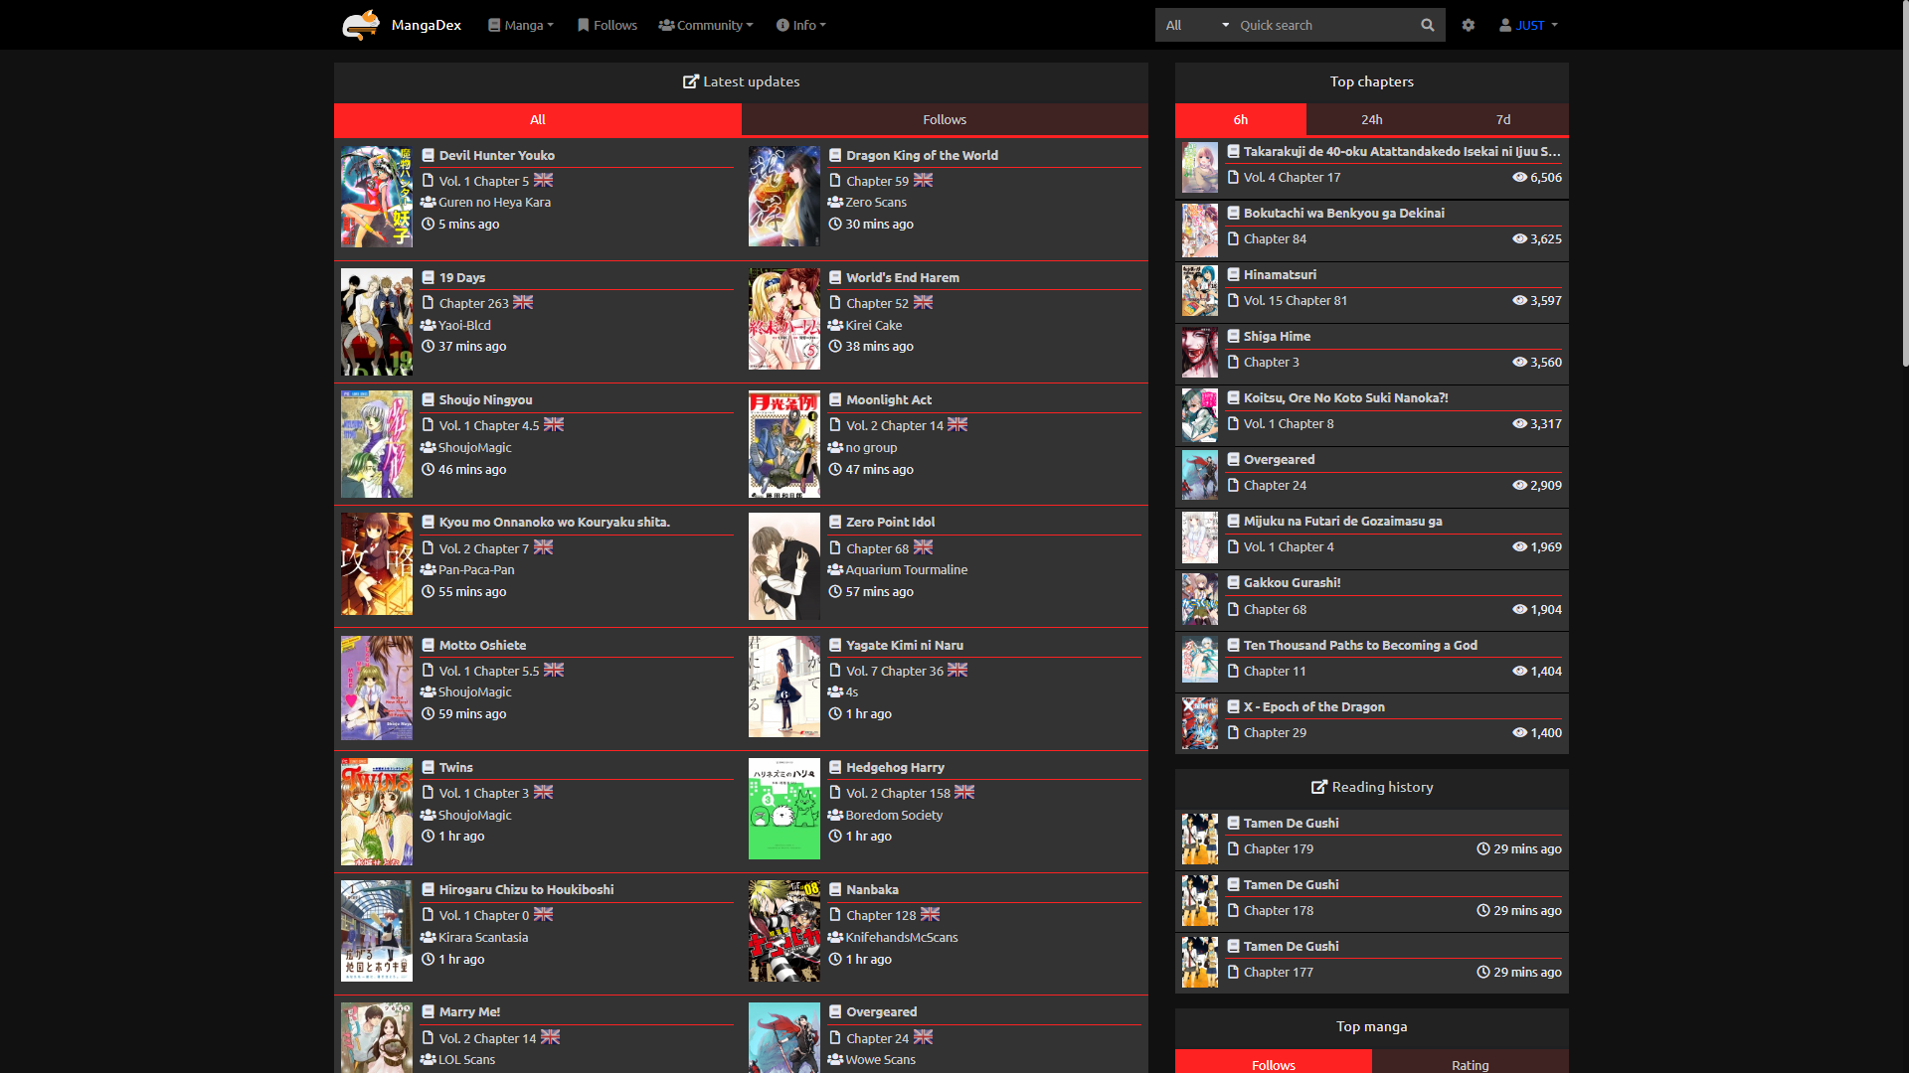This screenshot has height=1073, width=1909.
Task: Click the book icon beside Devil Hunter Youko
Action: click(428, 155)
